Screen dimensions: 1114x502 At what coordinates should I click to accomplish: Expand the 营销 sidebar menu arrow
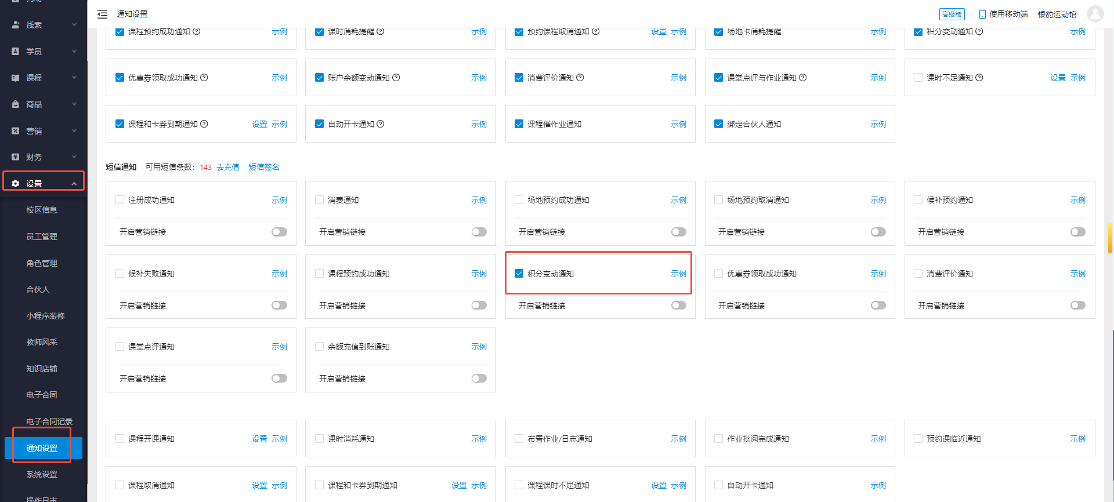pyautogui.click(x=74, y=131)
